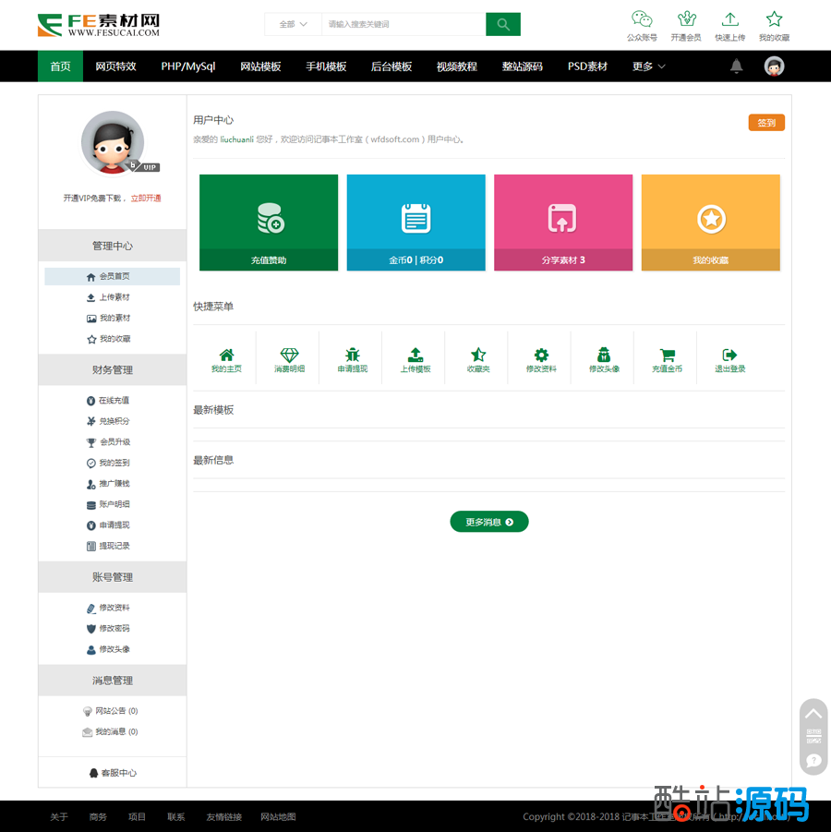Select 消费明细 diamond icon in quick menu
Image resolution: width=831 pixels, height=832 pixels.
(289, 356)
